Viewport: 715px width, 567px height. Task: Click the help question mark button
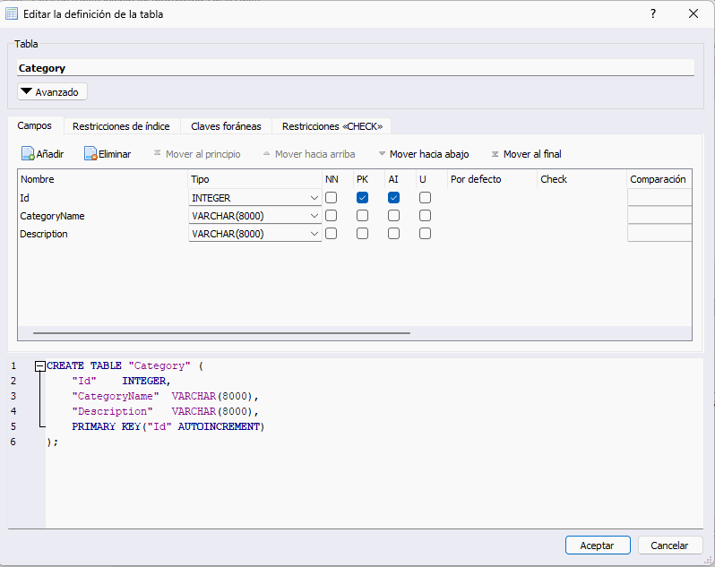click(x=653, y=13)
